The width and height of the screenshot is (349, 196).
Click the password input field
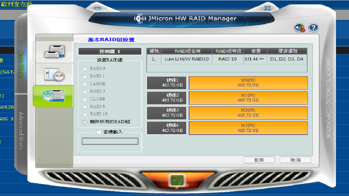coord(110,141)
